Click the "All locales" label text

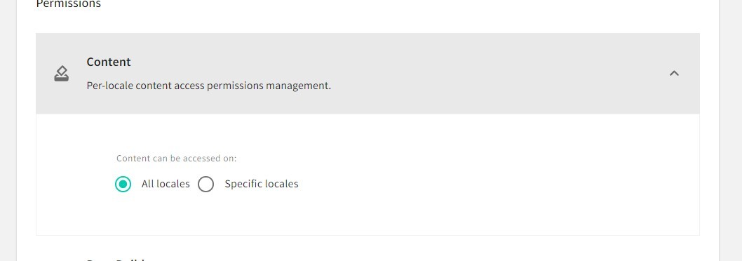pyautogui.click(x=166, y=184)
